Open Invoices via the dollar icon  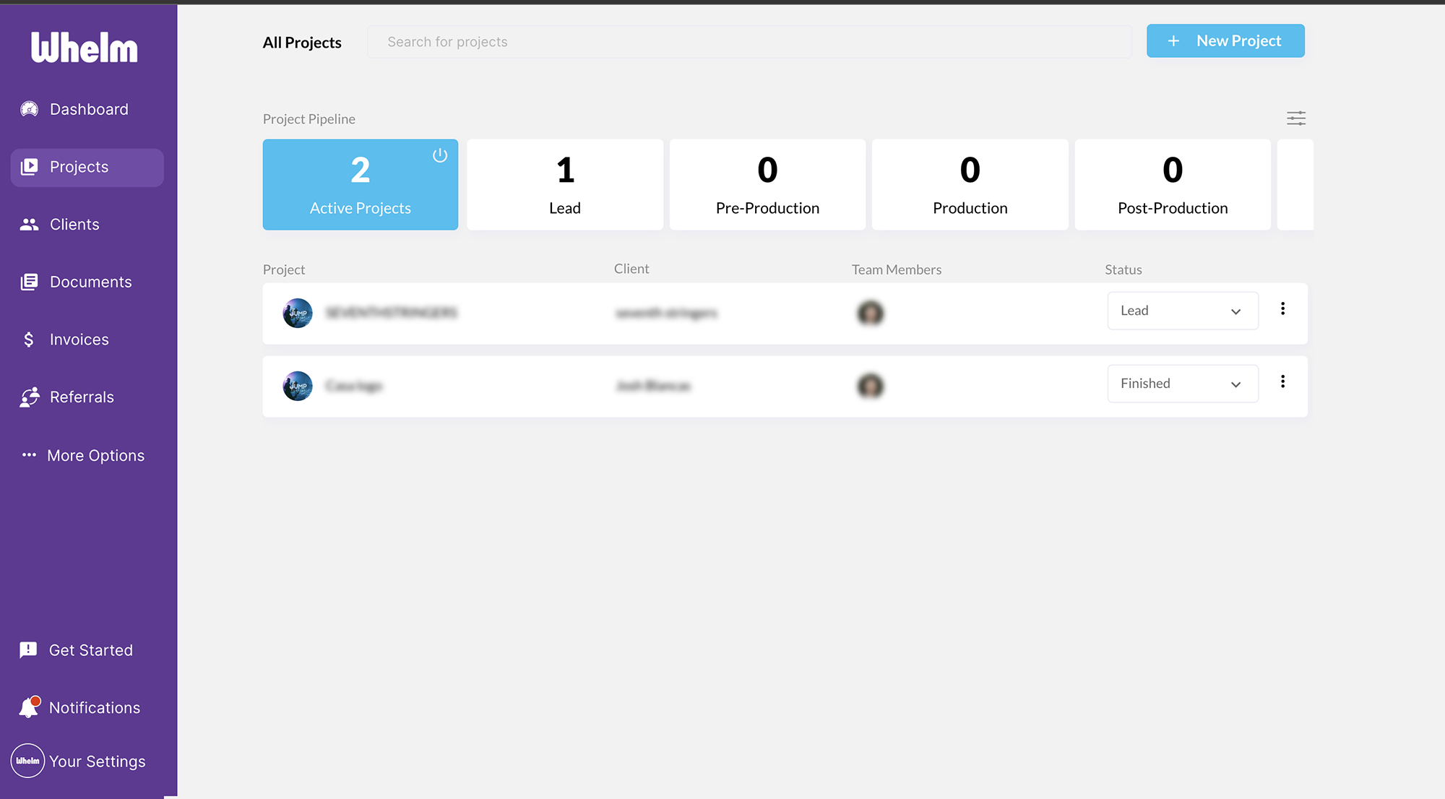[x=29, y=340]
